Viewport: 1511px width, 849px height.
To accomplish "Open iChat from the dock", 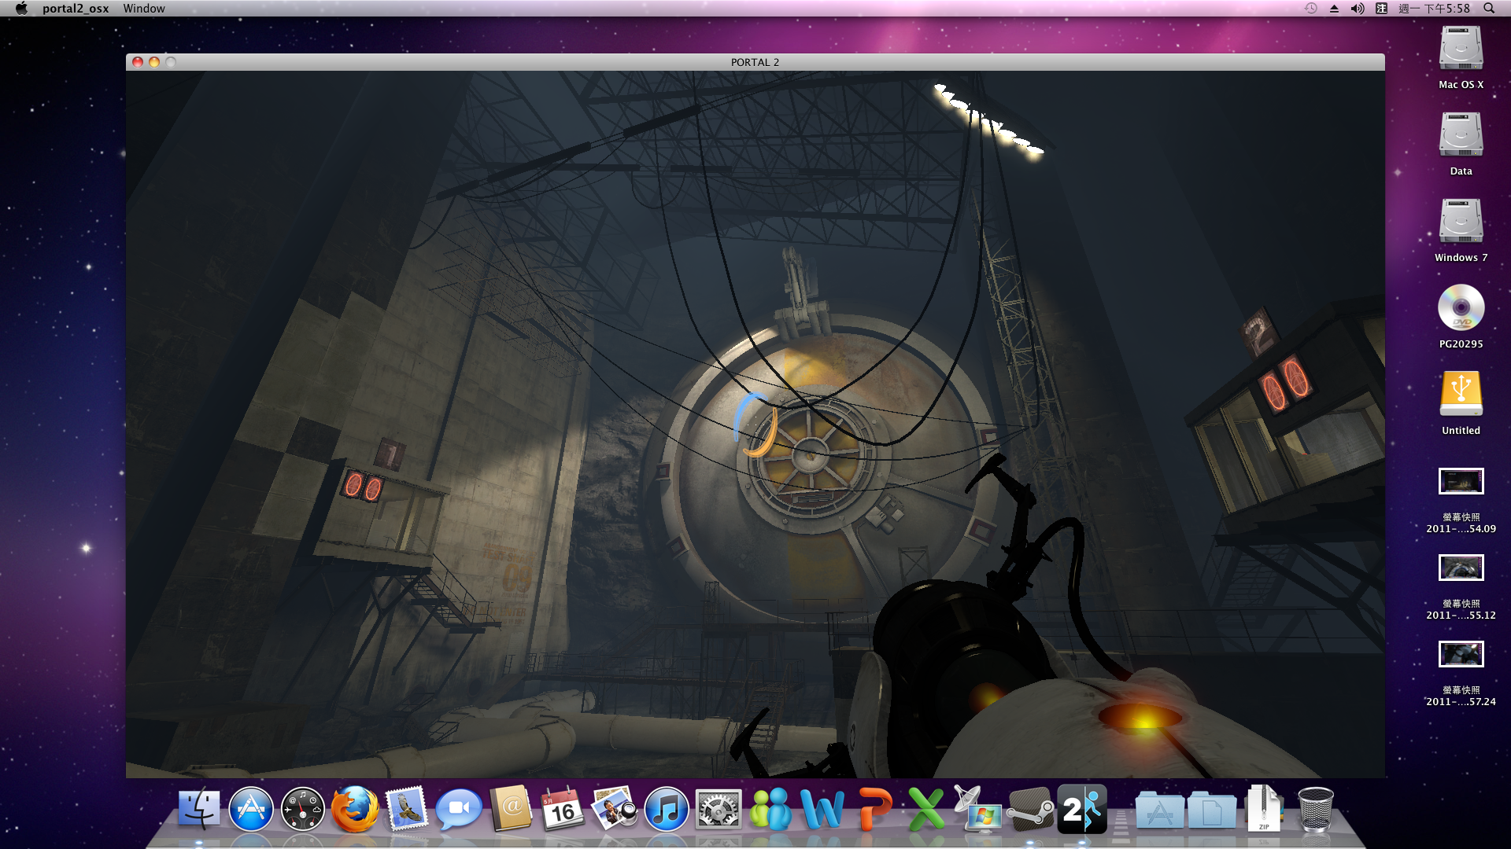I will click(459, 809).
